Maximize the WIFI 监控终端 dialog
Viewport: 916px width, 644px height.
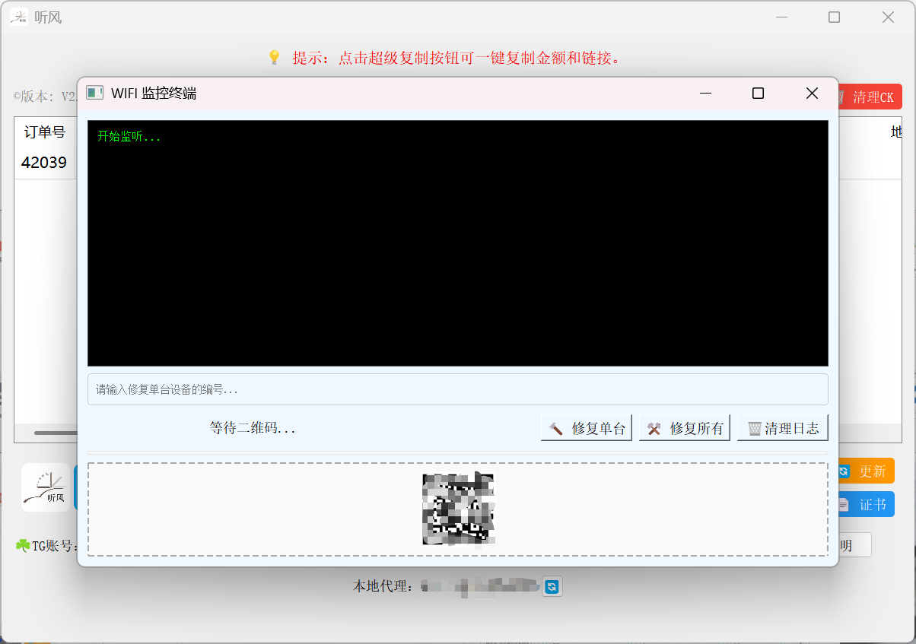(758, 93)
